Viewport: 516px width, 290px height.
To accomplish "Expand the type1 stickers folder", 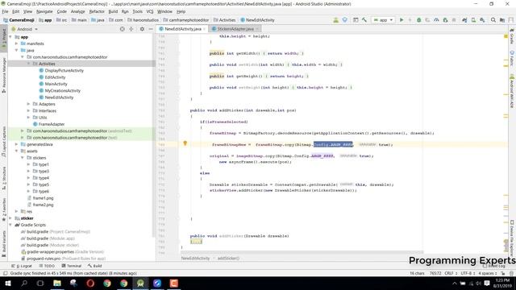I will (29, 164).
